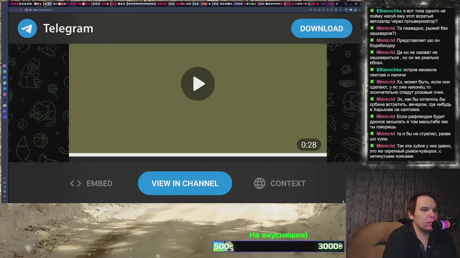Open VK in the browser sidebar
This screenshot has height=258, width=460.
tap(5, 89)
